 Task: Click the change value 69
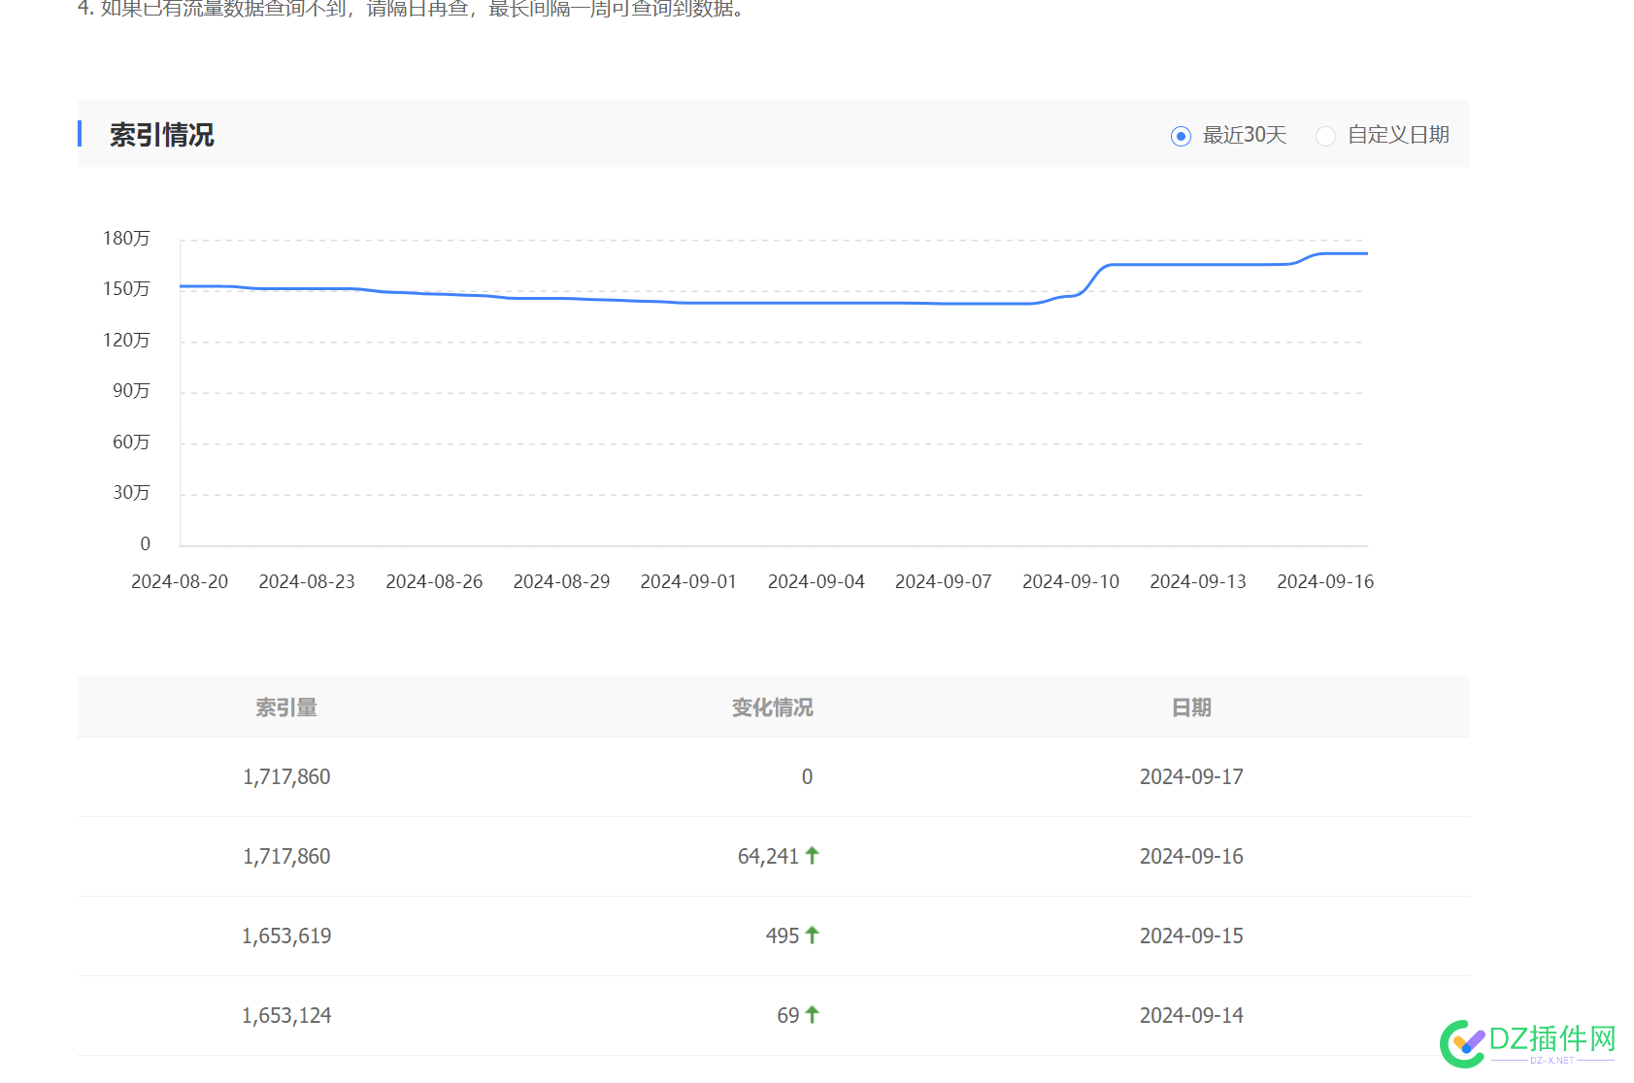click(x=788, y=1015)
